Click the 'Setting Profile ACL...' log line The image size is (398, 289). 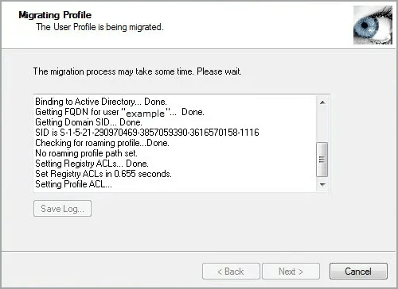coord(73,184)
